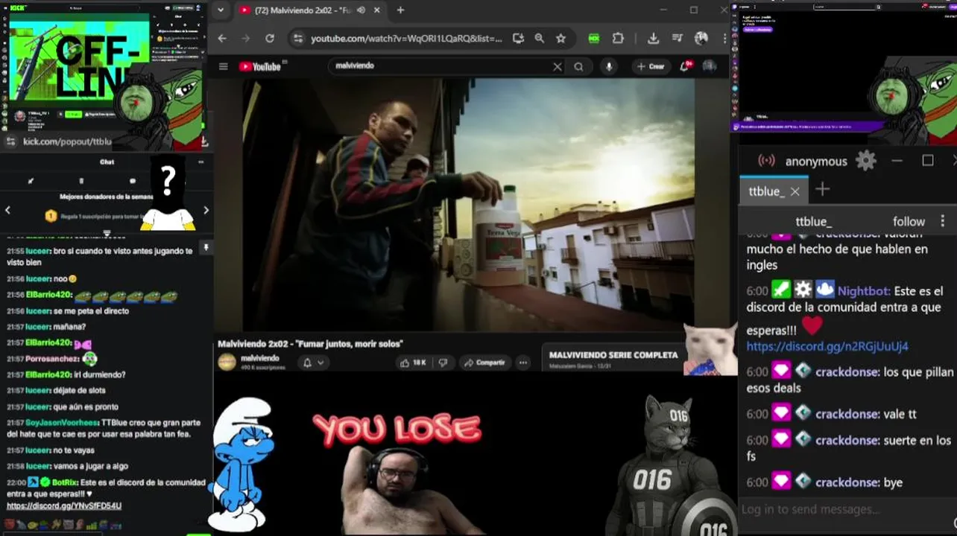Viewport: 957px width, 536px height.
Task: Open the anonymous chat settings gear
Action: (865, 161)
